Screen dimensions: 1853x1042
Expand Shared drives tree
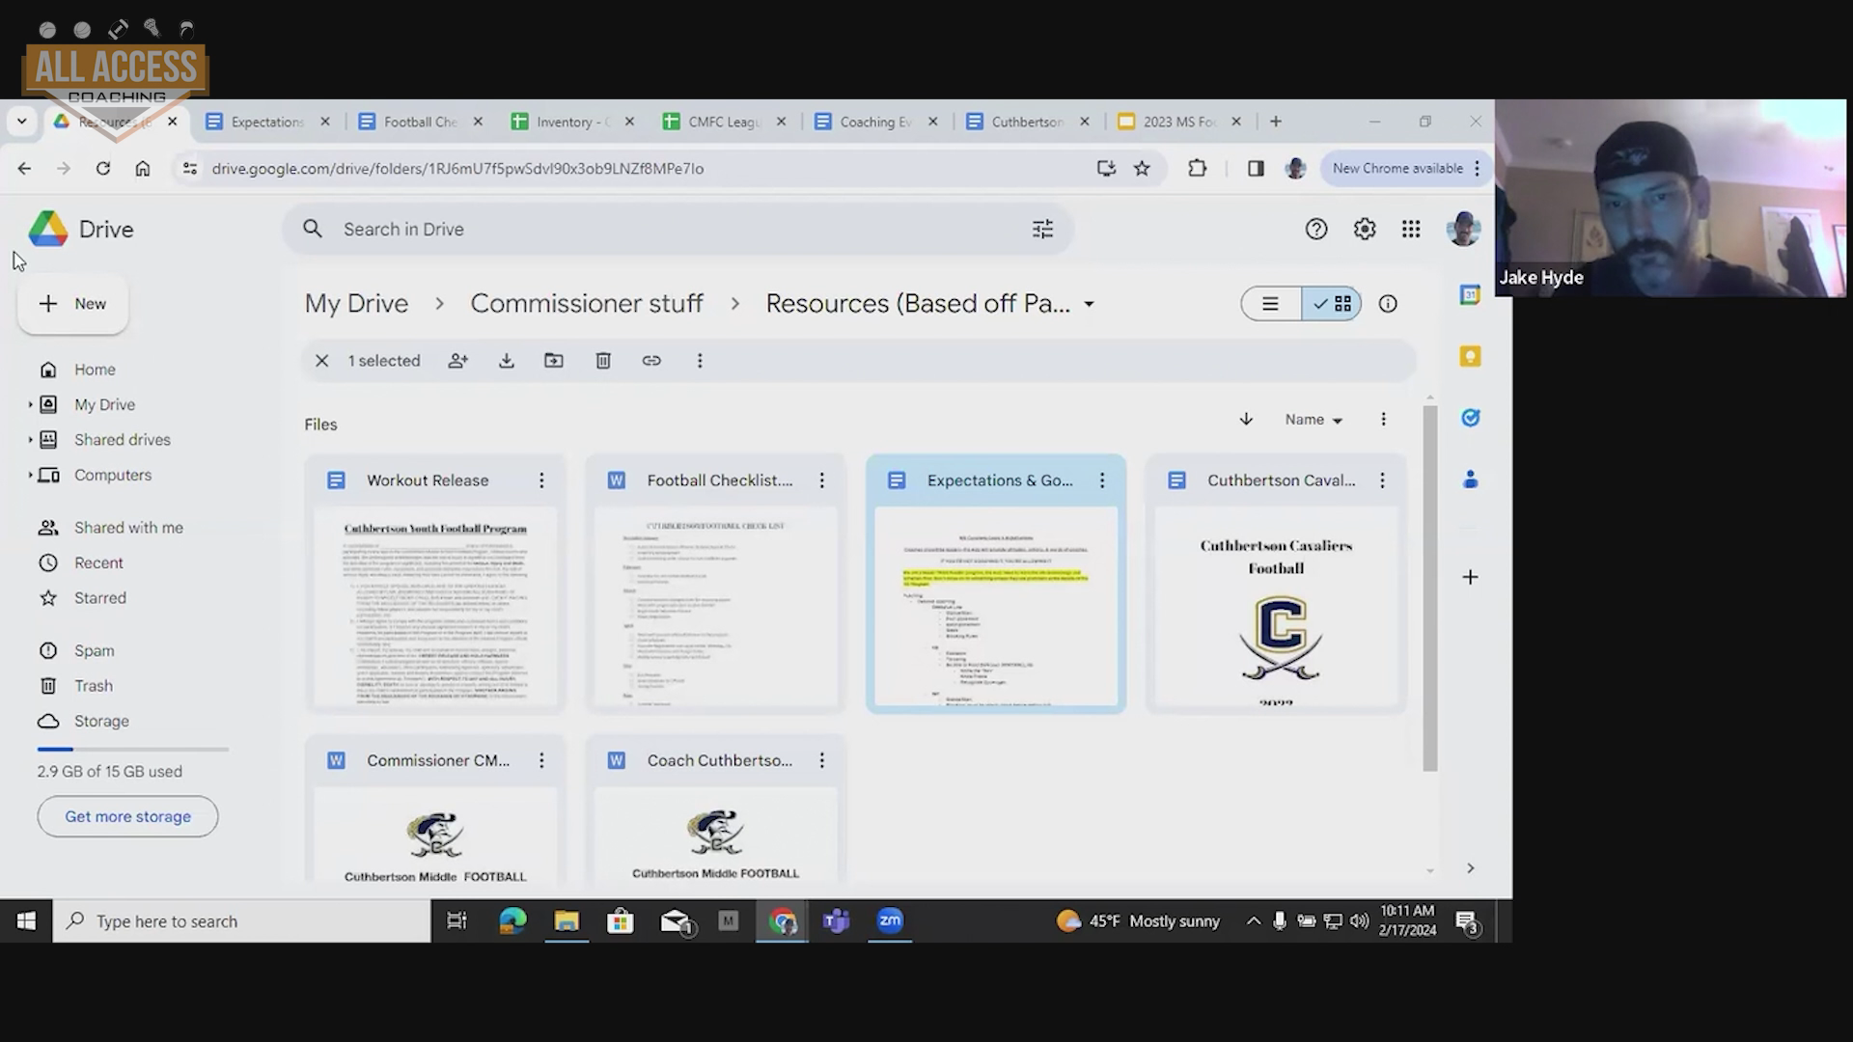pyautogui.click(x=30, y=440)
